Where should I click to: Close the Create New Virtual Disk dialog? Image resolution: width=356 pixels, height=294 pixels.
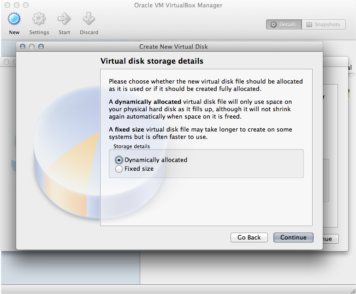(x=23, y=47)
